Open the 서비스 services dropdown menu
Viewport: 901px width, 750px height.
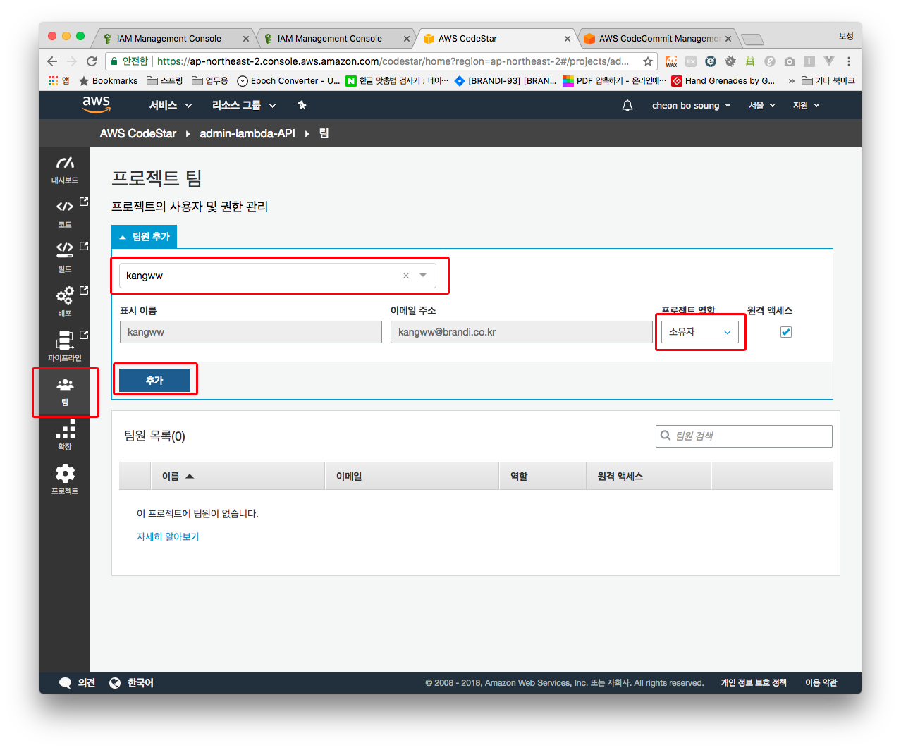[170, 106]
